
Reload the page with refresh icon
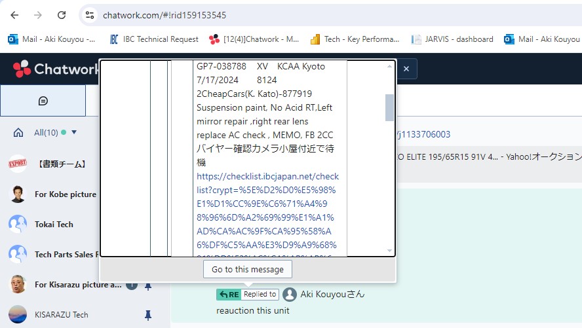pyautogui.click(x=62, y=15)
